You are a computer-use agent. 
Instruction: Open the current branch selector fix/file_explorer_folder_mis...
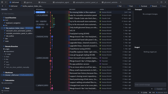[31, 6]
